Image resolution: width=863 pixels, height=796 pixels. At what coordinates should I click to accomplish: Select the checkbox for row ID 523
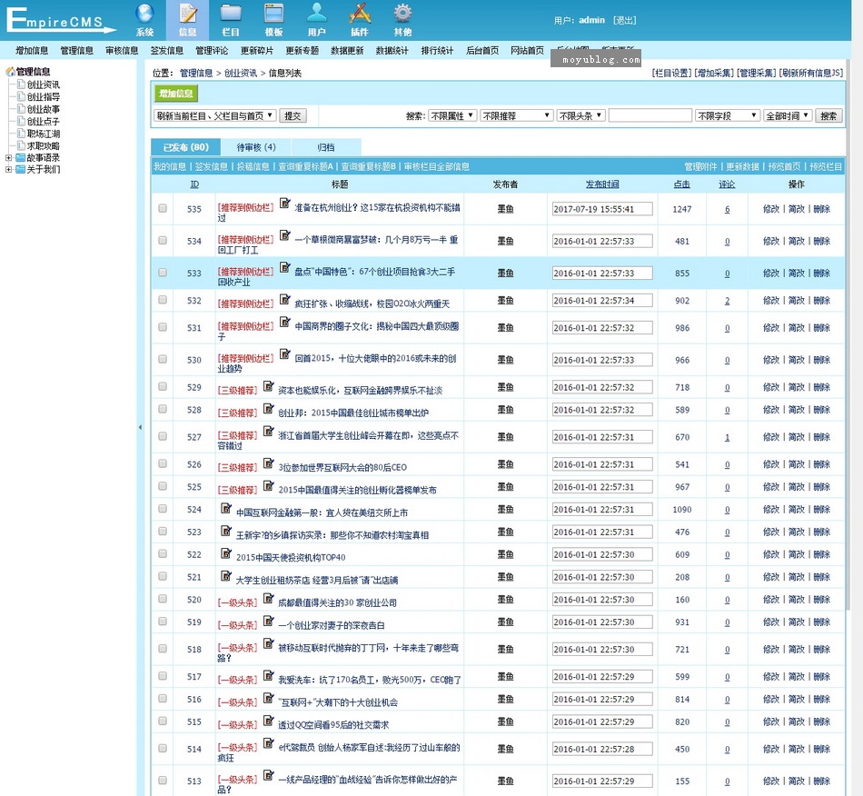point(163,532)
